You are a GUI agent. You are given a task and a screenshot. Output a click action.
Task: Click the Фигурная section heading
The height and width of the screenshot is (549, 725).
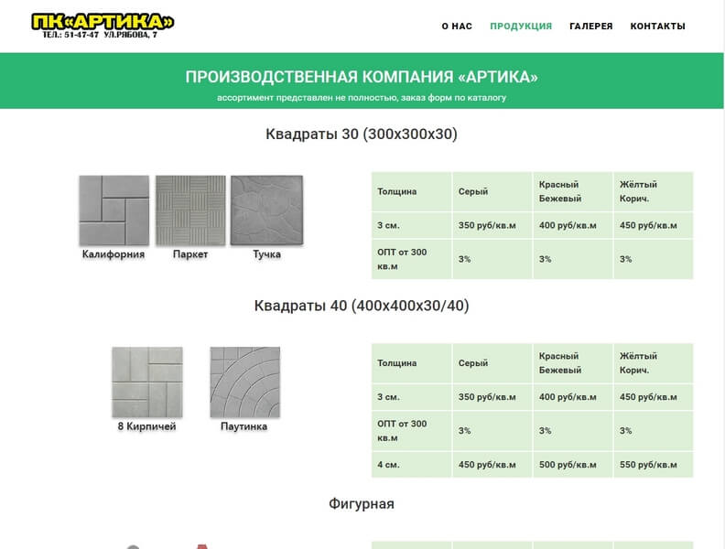(x=362, y=503)
